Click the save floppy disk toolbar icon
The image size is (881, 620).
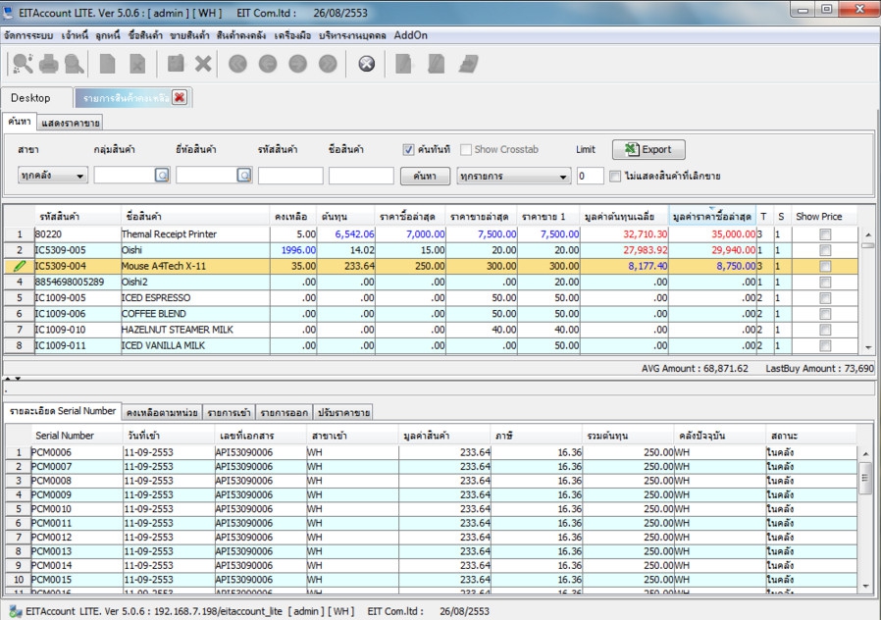click(176, 64)
